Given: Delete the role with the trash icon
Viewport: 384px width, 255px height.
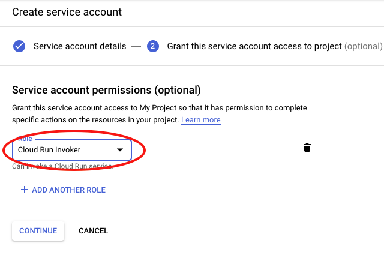Looking at the screenshot, I should point(307,148).
